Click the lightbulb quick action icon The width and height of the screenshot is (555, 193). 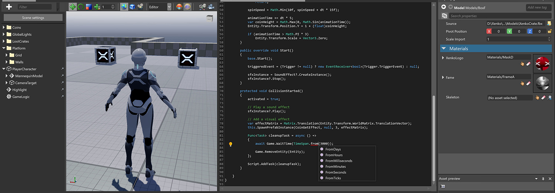(x=231, y=144)
